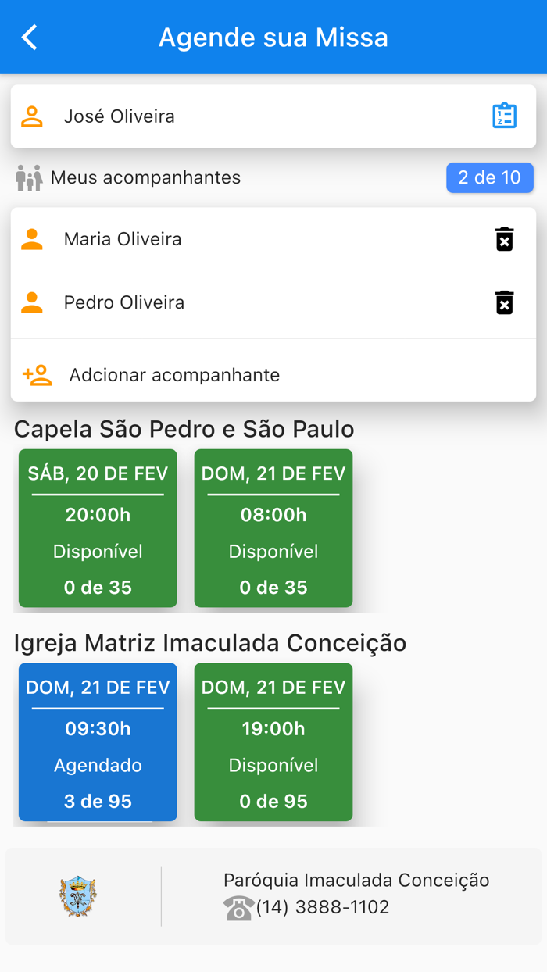
Task: Select the add-person icon for Adicionar acompanhante
Action: [34, 374]
